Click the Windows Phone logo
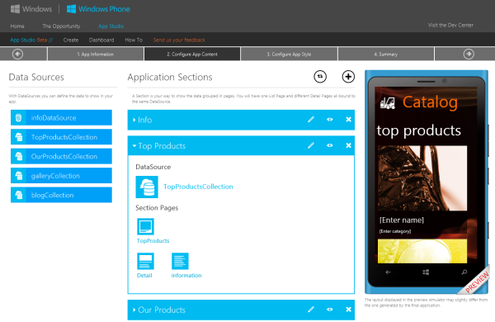Screen dimensions: 495x322 point(98,9)
